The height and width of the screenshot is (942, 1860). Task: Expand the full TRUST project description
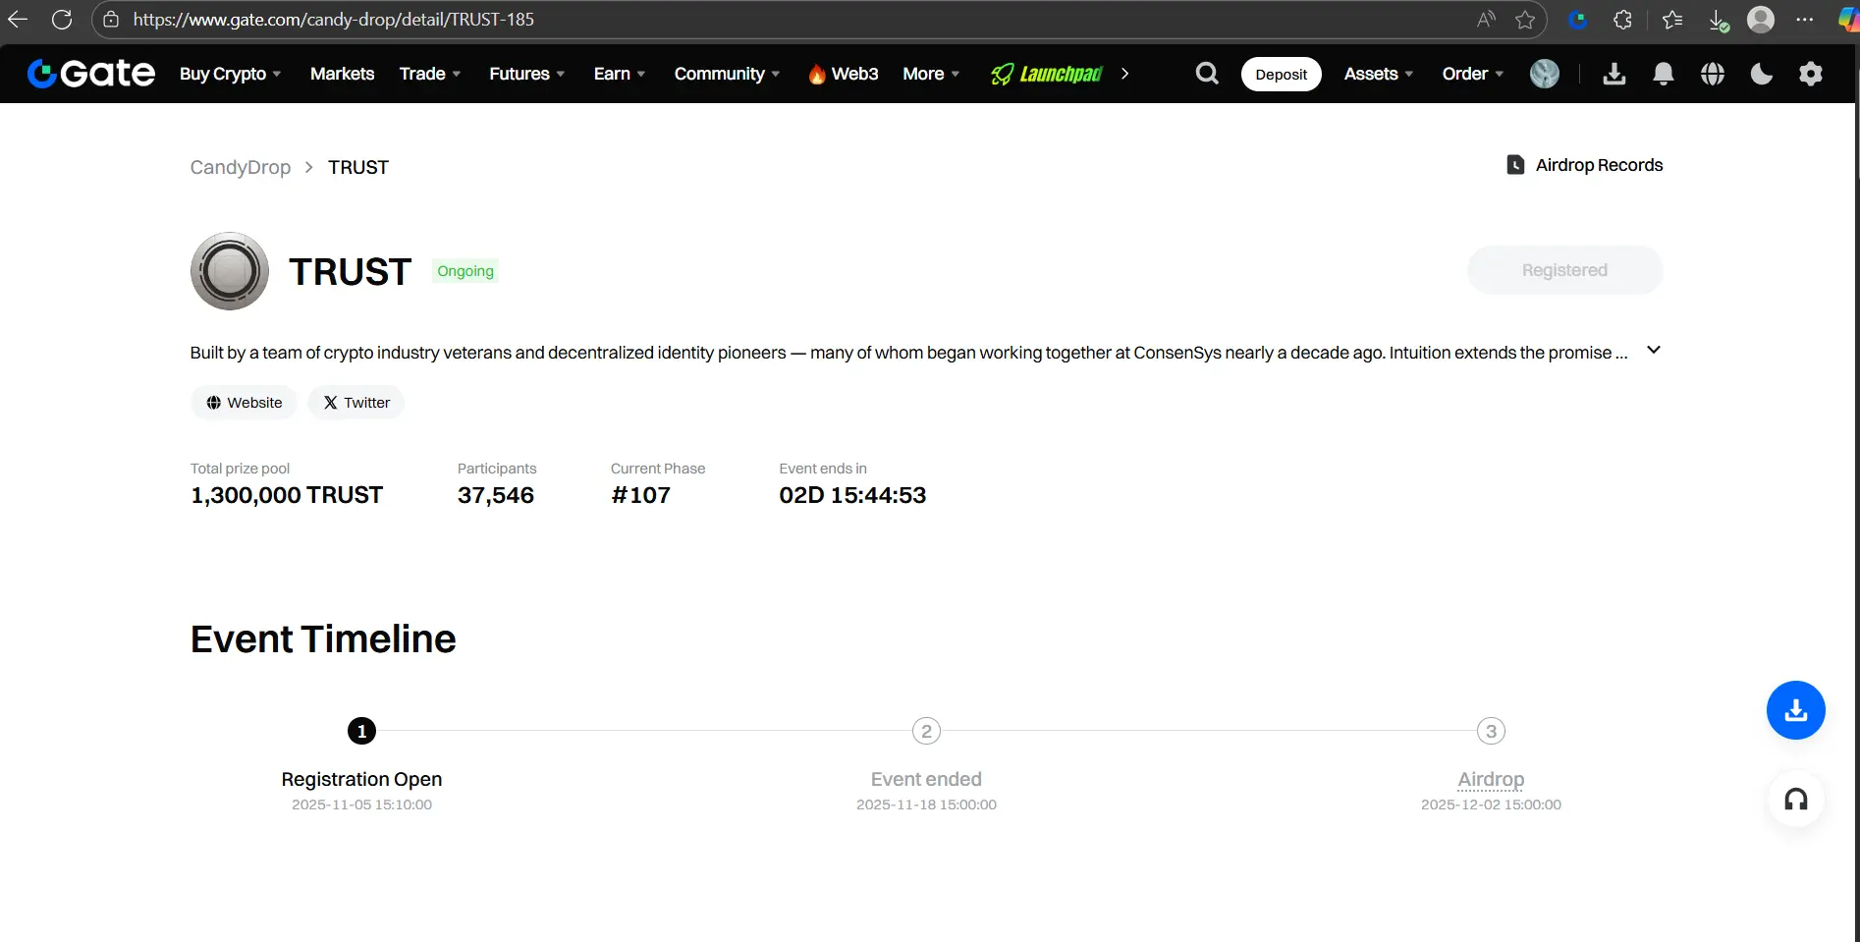1654,350
